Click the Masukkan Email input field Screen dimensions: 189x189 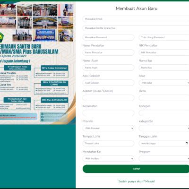coord(136,19)
